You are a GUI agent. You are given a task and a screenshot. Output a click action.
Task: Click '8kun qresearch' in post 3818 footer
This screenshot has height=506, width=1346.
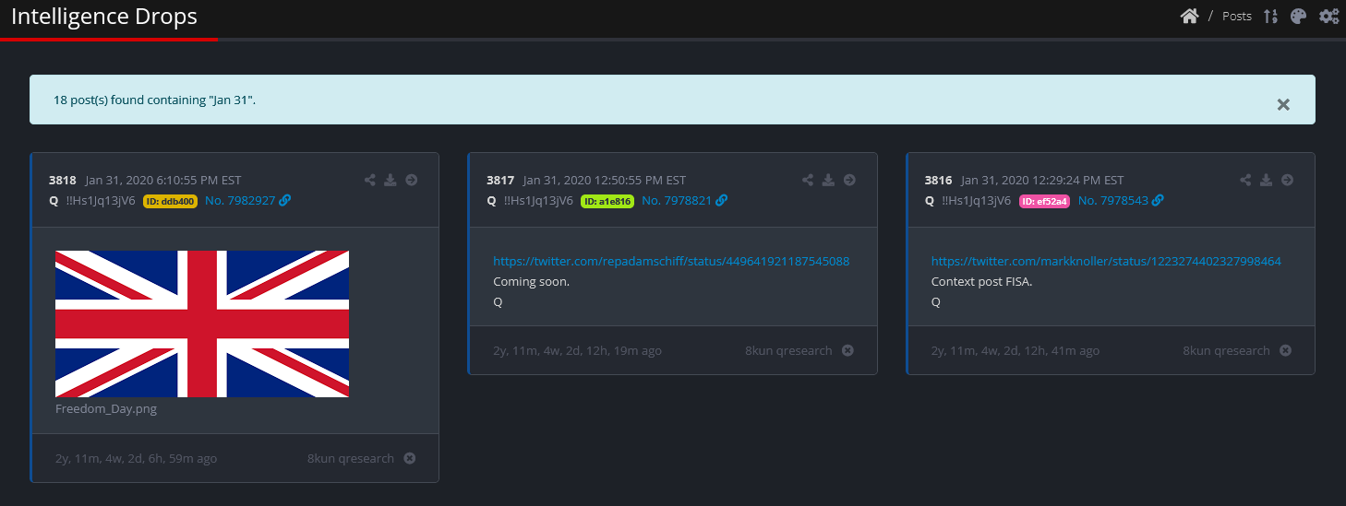351,459
